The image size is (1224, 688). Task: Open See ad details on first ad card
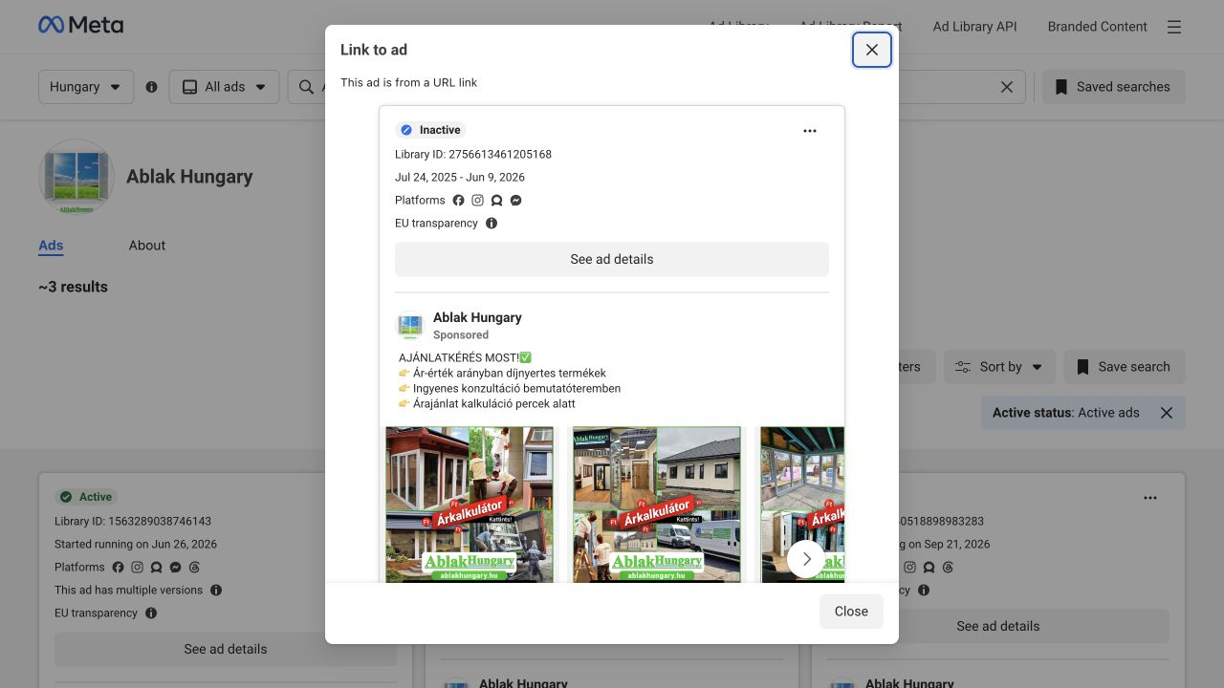(x=226, y=649)
